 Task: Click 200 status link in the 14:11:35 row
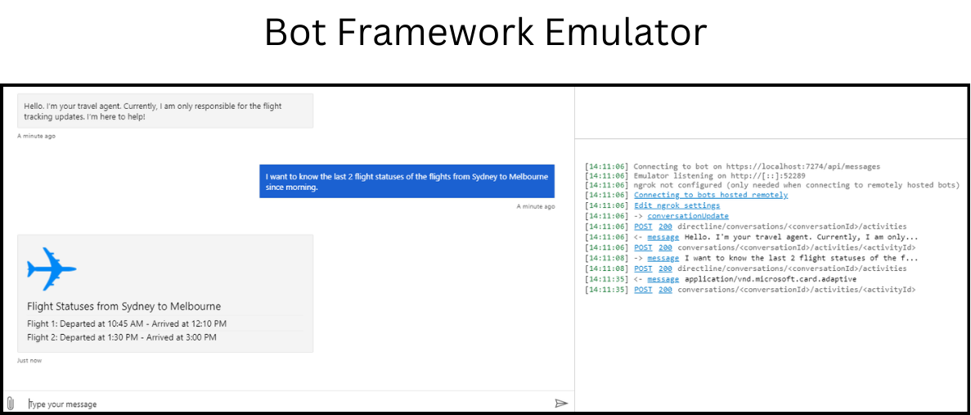click(665, 289)
